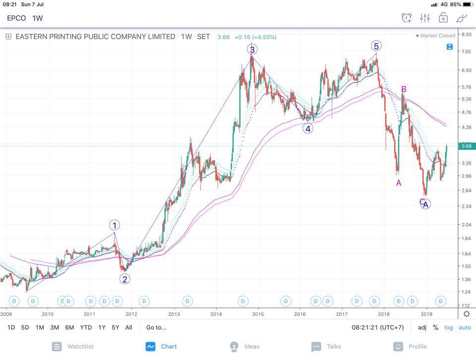The height and width of the screenshot is (357, 476).
Task: Open the Watchlist tab
Action: click(x=73, y=347)
